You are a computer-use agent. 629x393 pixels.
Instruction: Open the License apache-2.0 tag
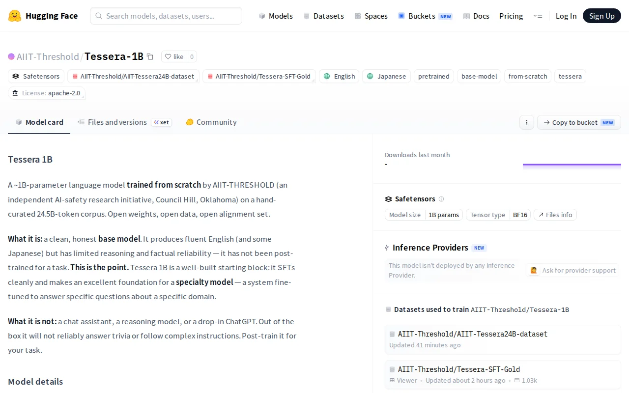47,93
